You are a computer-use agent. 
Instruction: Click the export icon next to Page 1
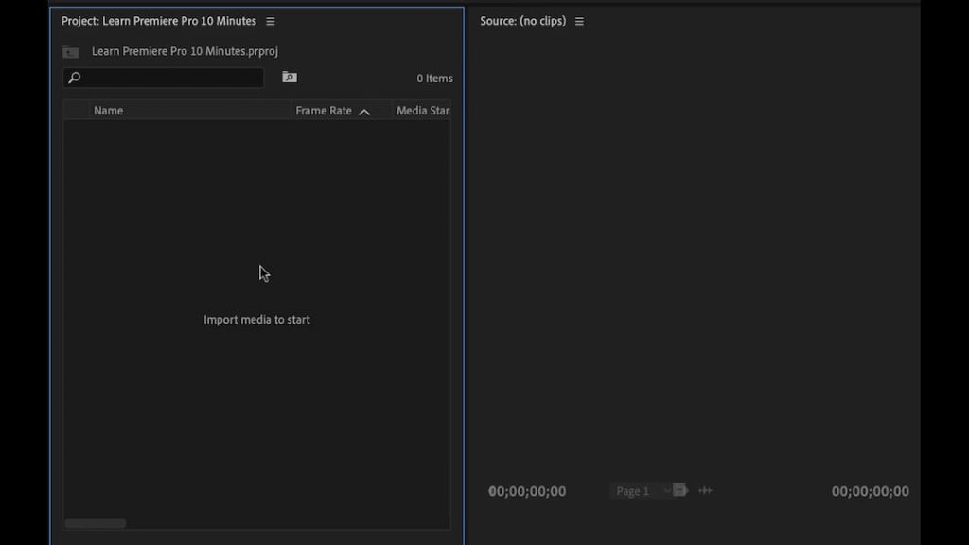point(681,490)
